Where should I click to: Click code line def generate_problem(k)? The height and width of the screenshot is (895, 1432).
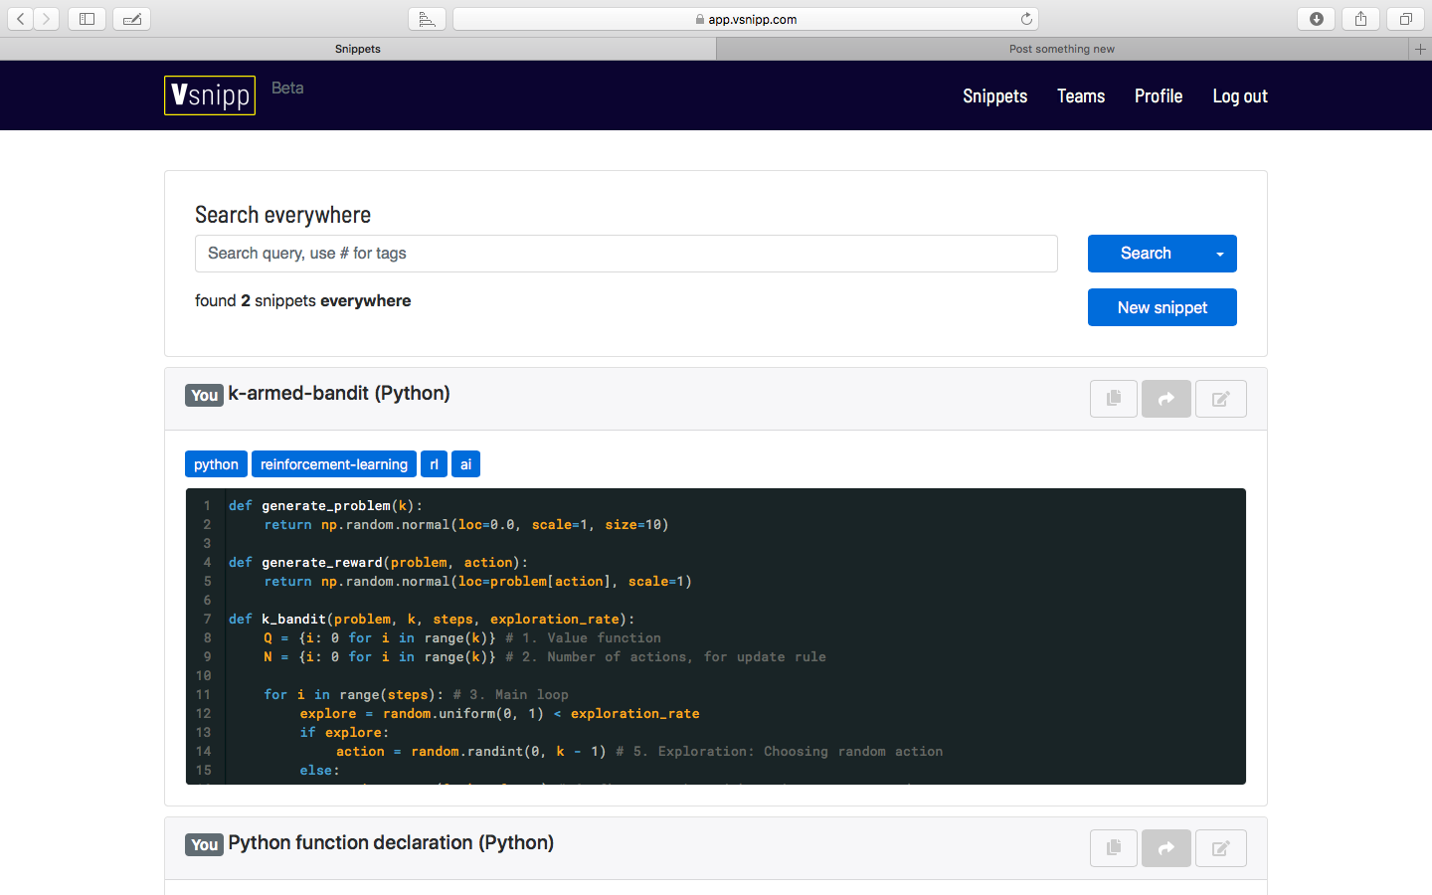tap(325, 505)
